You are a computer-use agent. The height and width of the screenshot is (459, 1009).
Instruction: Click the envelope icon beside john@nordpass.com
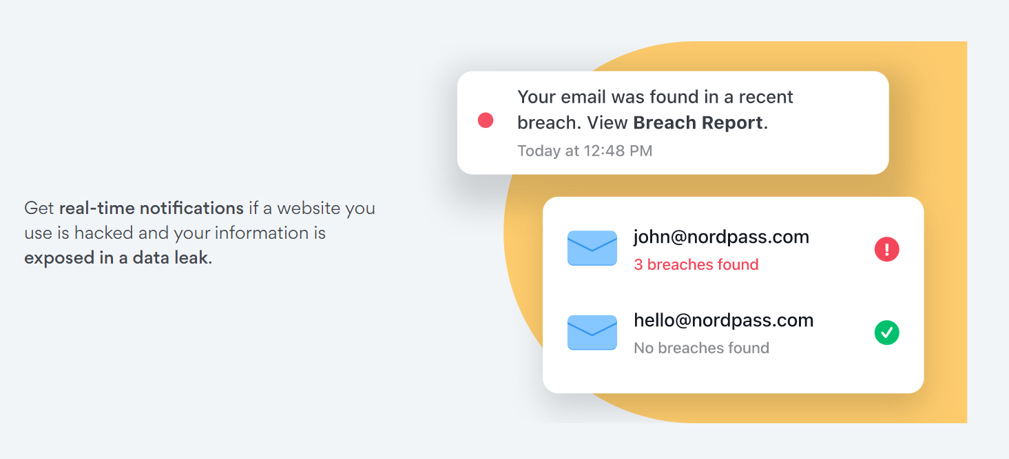pyautogui.click(x=592, y=248)
